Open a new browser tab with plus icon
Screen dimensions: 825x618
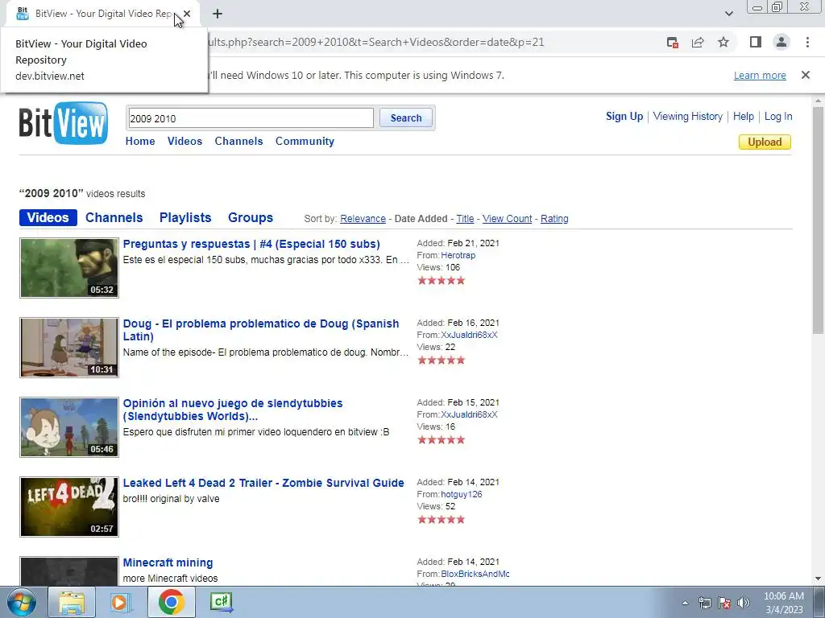[x=218, y=14]
